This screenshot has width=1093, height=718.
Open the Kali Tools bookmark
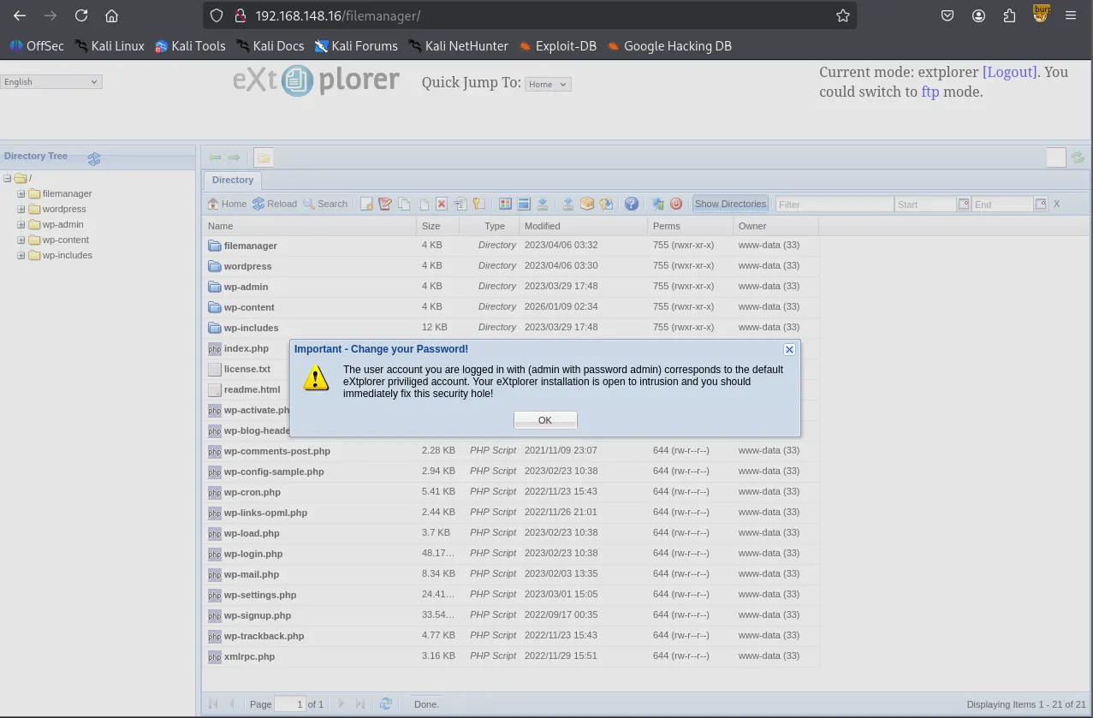click(190, 46)
